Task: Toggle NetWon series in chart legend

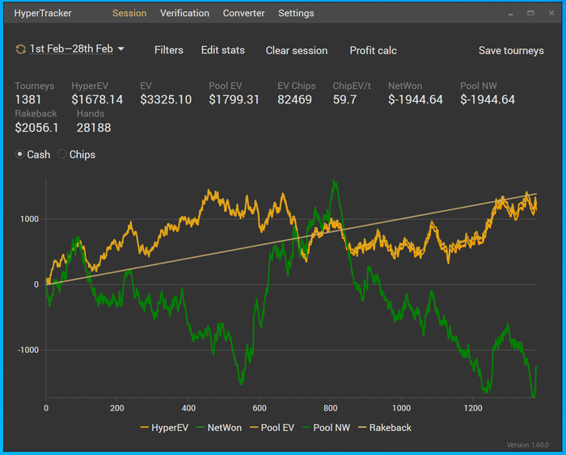Action: tap(219, 428)
